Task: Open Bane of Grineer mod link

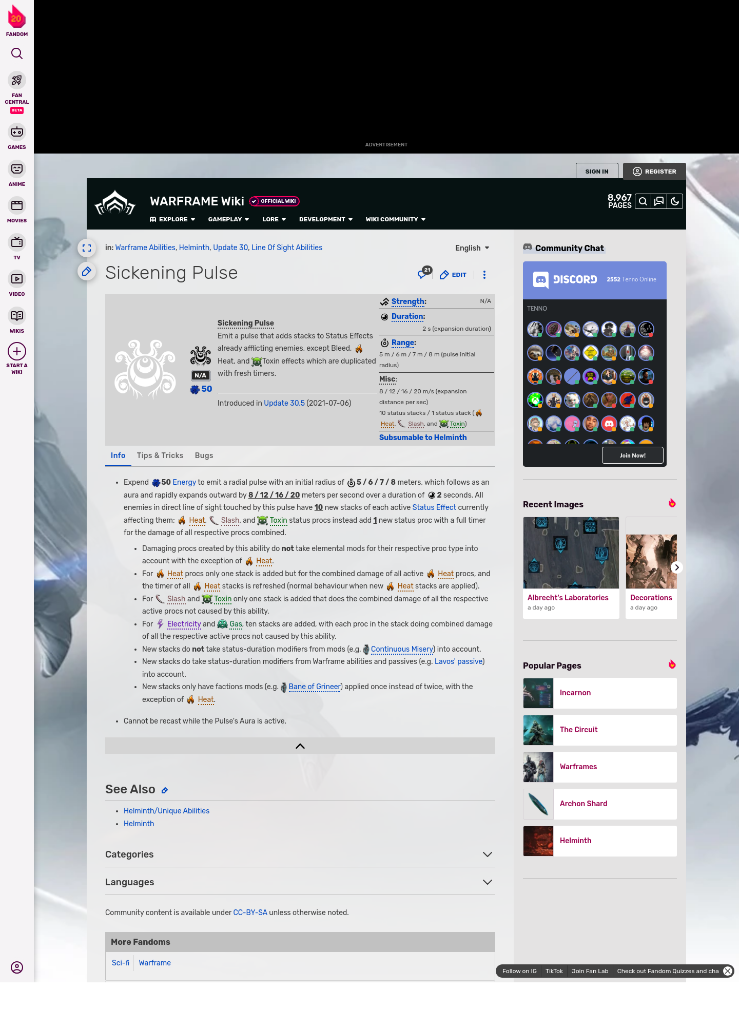Action: click(315, 687)
